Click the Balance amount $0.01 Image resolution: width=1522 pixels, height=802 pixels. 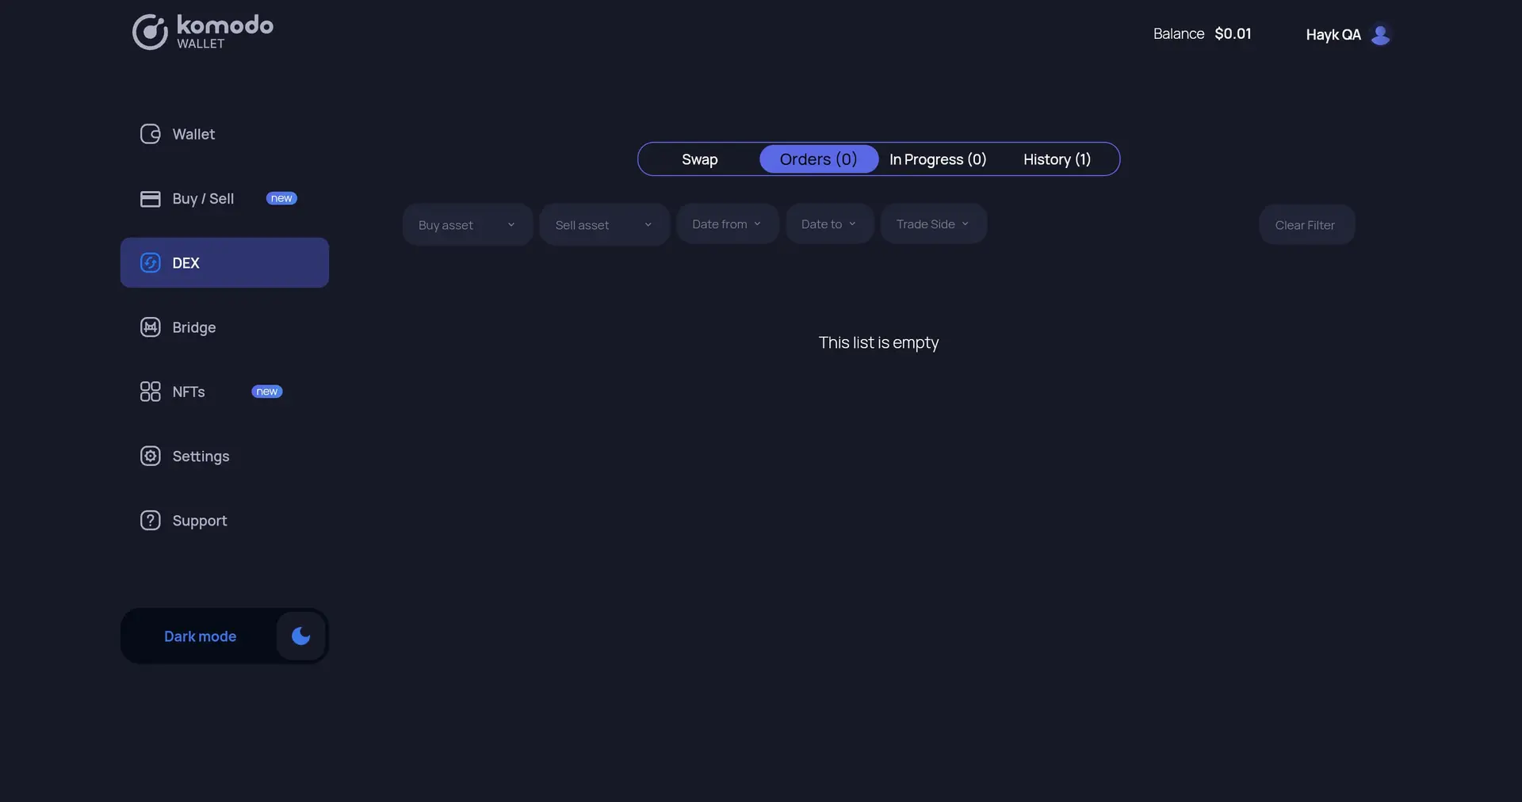1233,33
